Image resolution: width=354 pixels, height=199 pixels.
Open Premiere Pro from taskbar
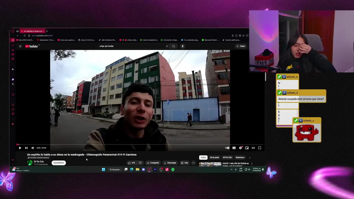coord(155,169)
